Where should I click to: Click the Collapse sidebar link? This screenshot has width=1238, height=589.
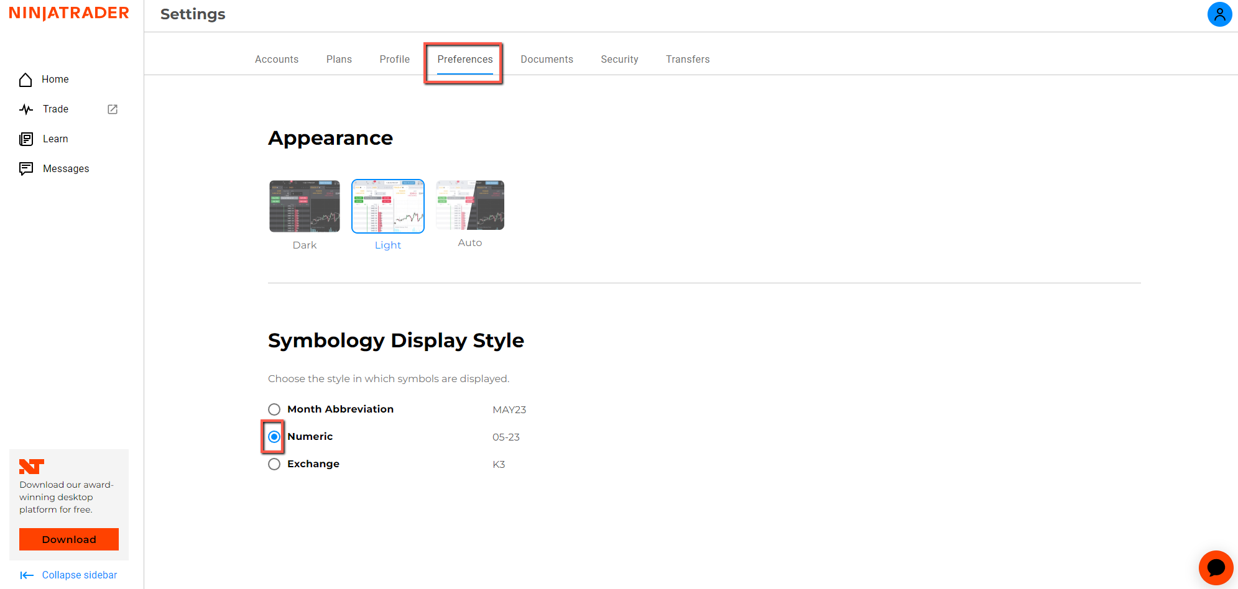pos(80,575)
